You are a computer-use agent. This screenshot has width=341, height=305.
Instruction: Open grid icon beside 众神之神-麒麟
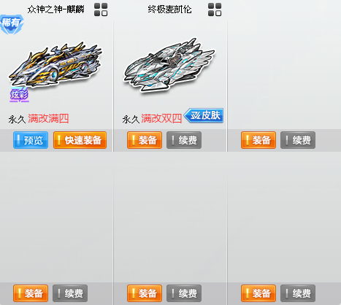pos(101,9)
